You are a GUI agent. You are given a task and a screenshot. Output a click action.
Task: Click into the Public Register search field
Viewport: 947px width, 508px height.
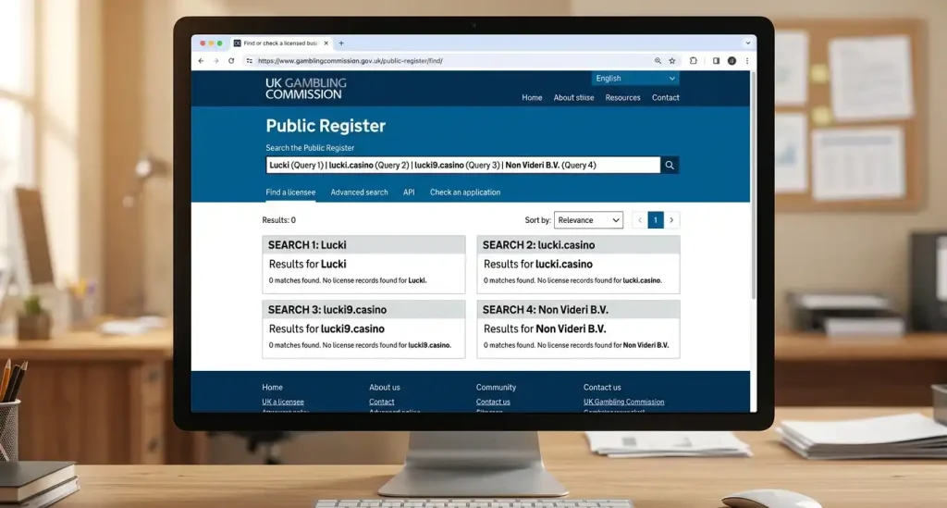463,165
